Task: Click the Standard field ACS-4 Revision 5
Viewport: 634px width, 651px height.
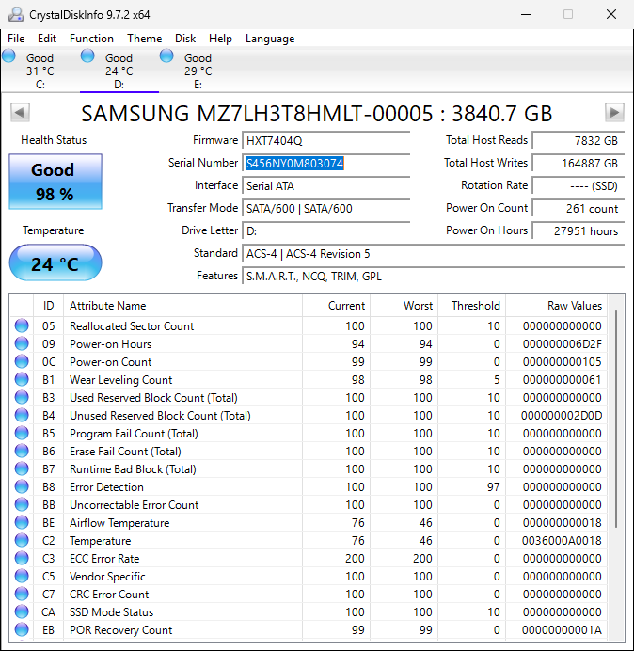Action: (x=433, y=253)
